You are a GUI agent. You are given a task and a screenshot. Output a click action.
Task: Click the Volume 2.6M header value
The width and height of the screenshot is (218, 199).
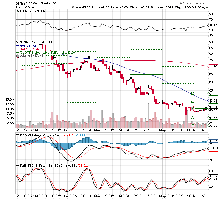tap(162, 7)
